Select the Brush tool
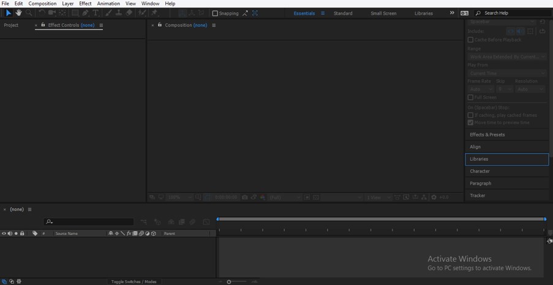The width and height of the screenshot is (553, 285). pos(108,13)
